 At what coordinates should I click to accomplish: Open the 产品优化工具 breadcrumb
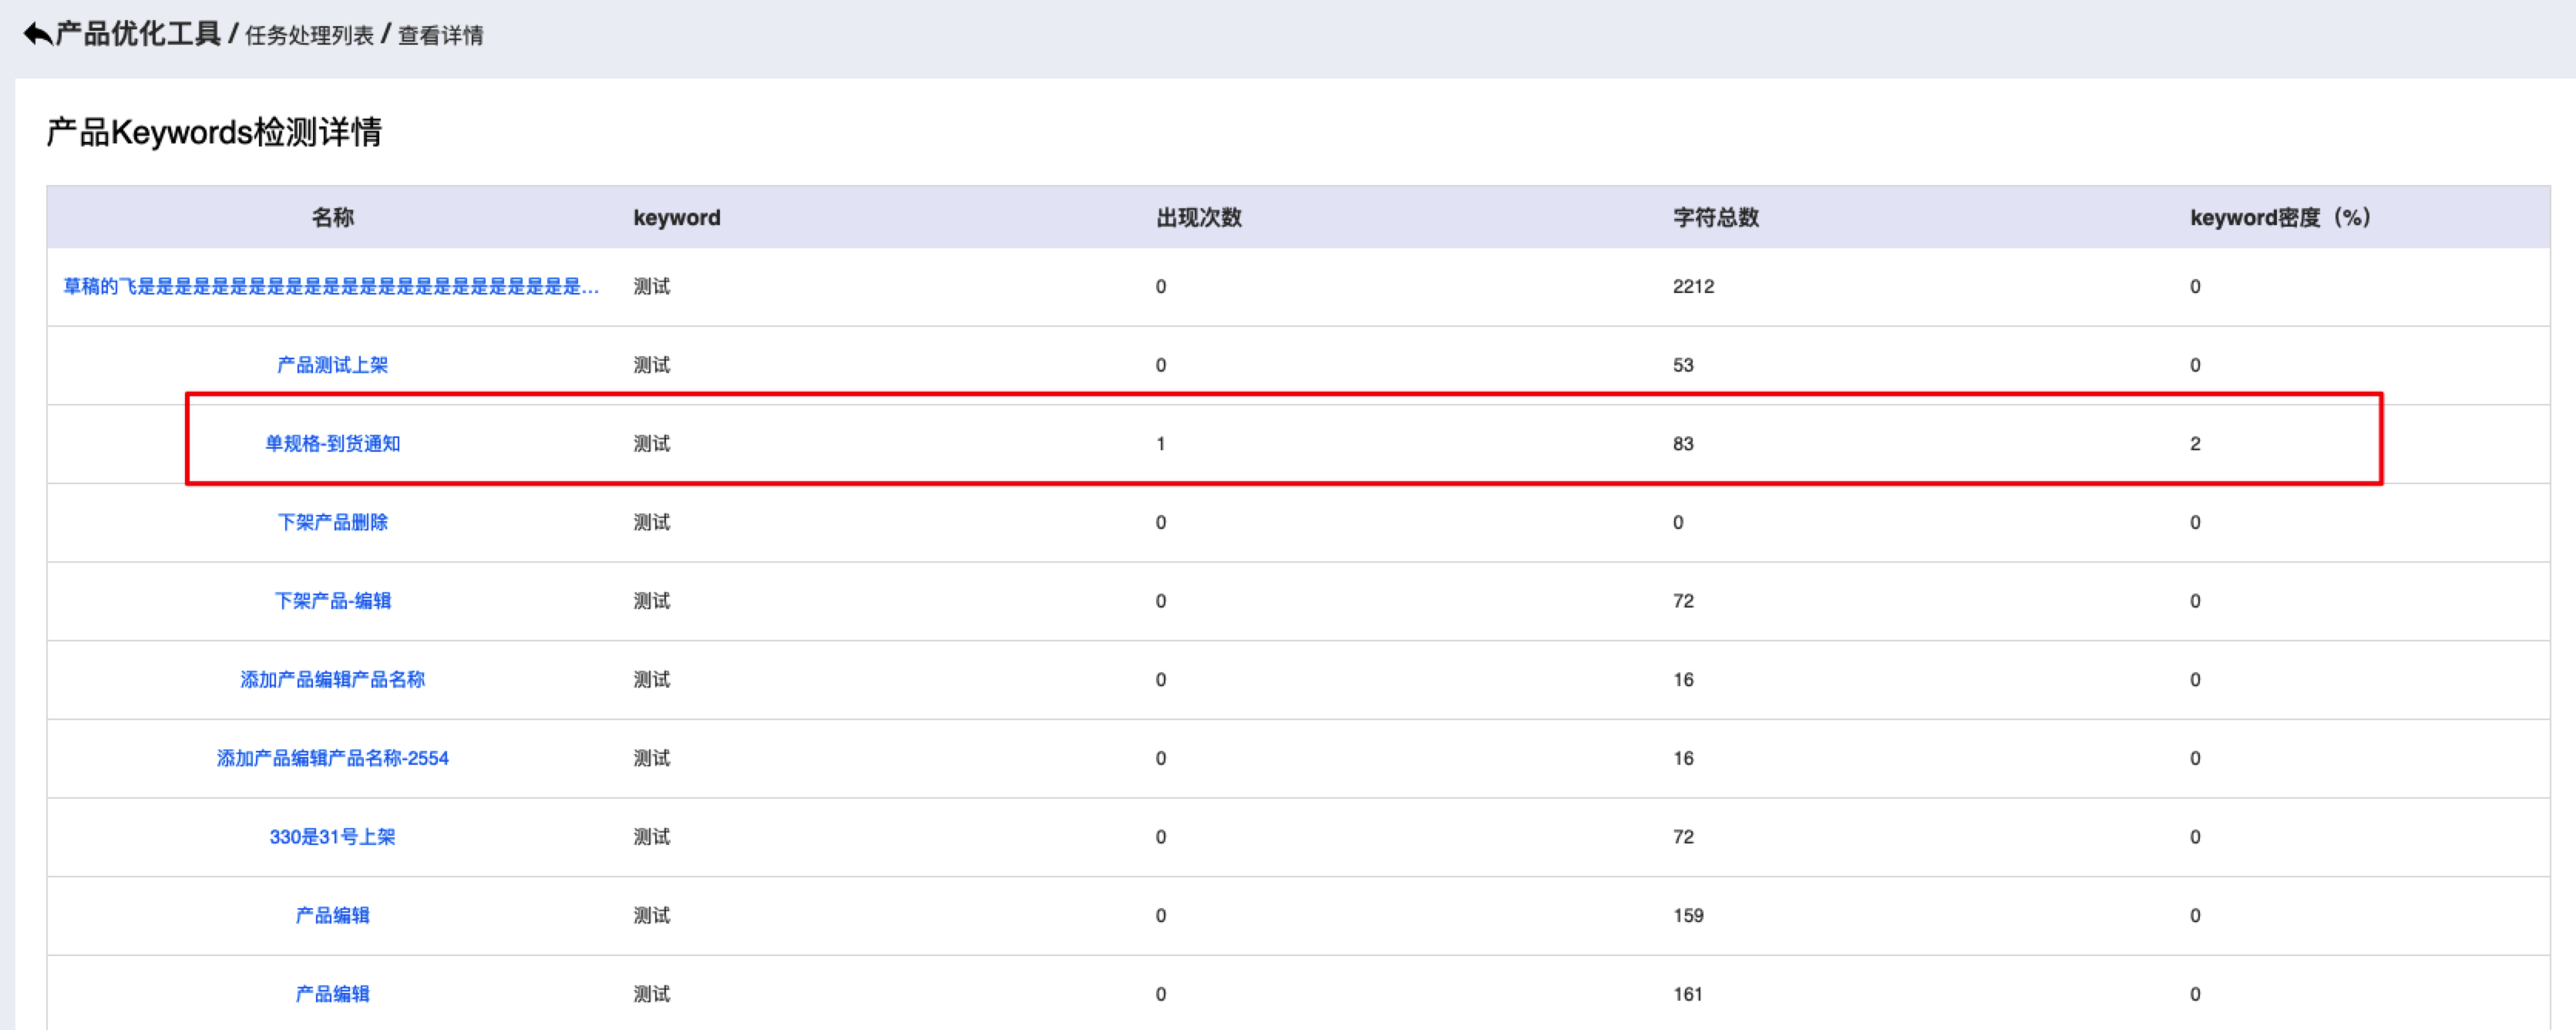(x=138, y=34)
